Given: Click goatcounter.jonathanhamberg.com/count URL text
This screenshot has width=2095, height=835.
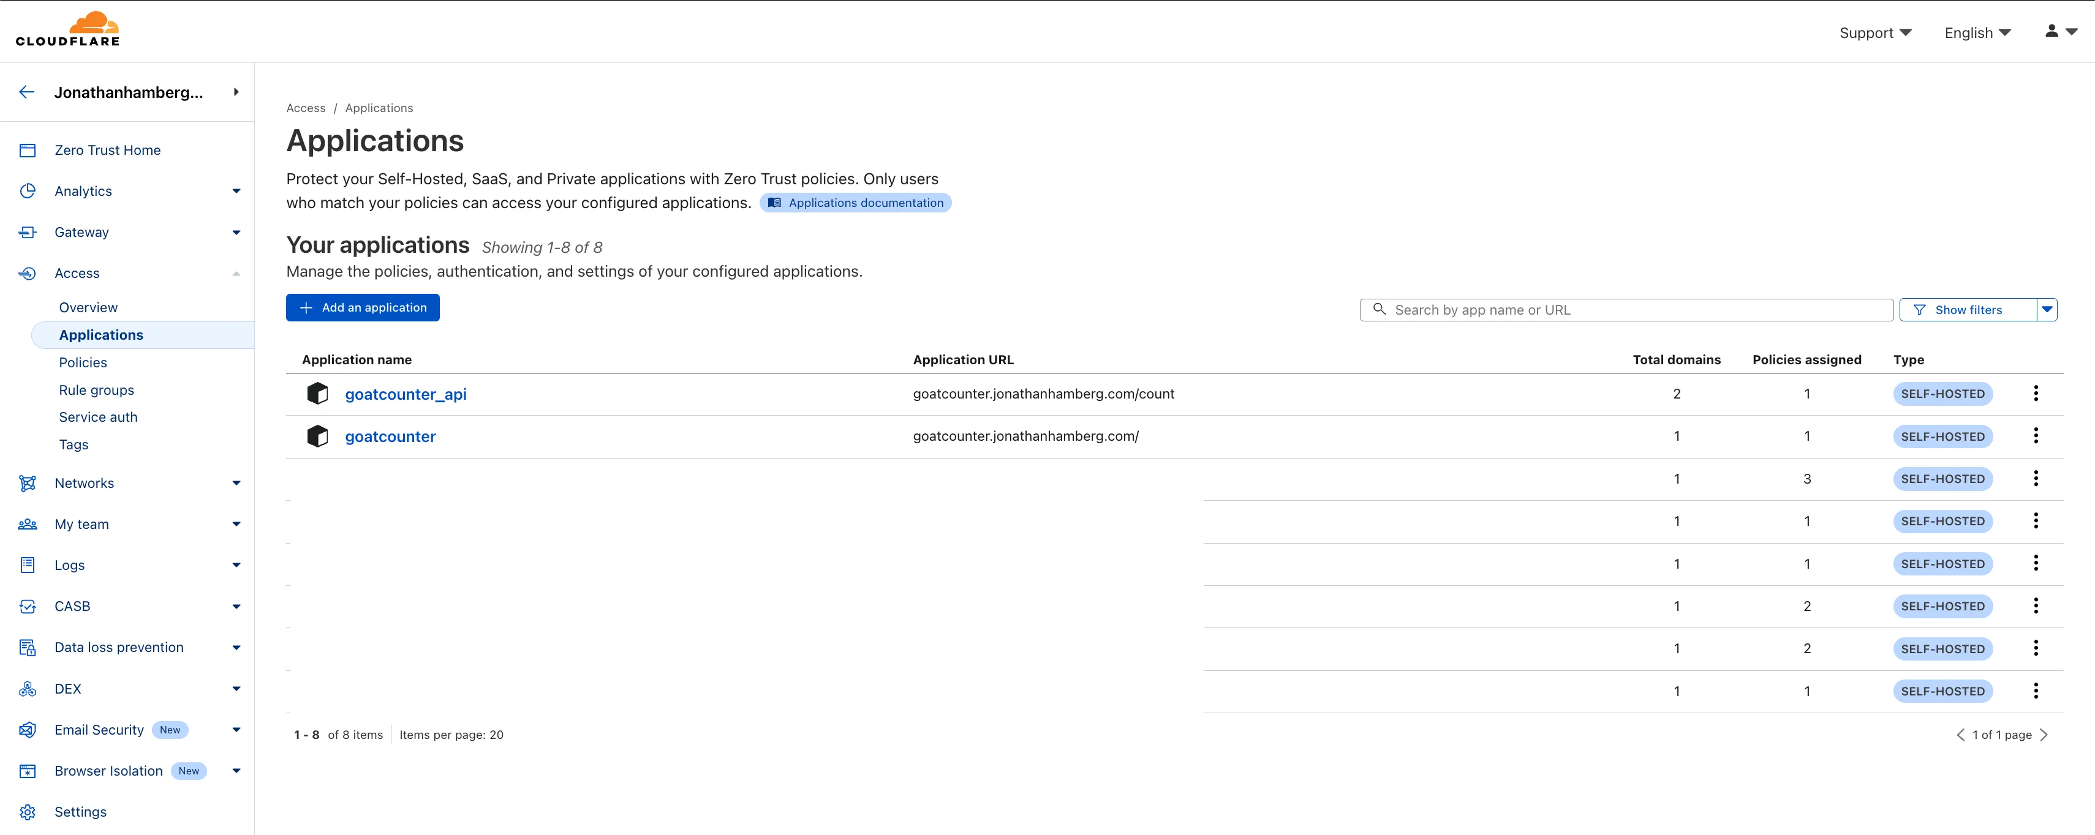Looking at the screenshot, I should click(x=1043, y=394).
